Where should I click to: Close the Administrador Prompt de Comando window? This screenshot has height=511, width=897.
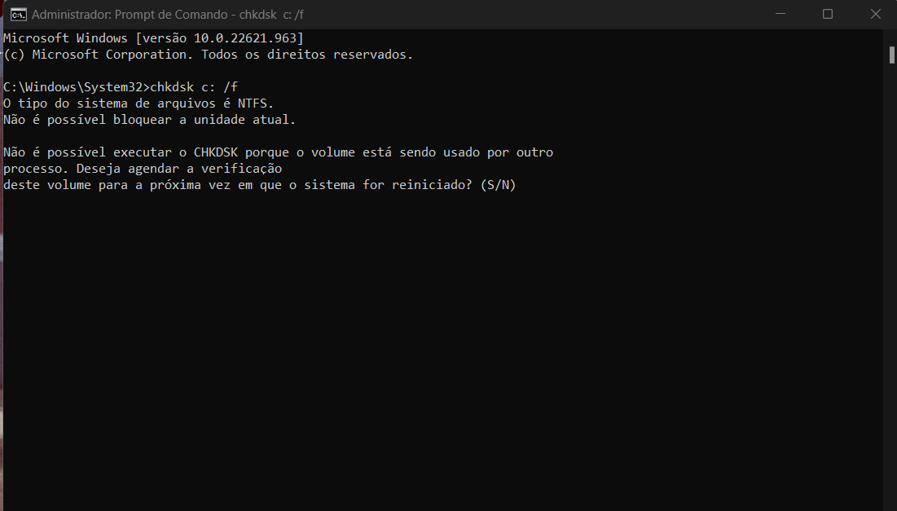pos(875,14)
